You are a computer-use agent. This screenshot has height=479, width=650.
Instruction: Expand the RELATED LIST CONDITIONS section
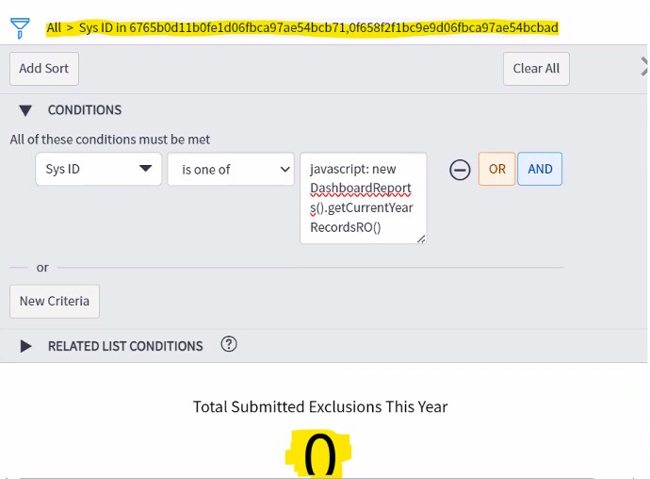pos(25,346)
